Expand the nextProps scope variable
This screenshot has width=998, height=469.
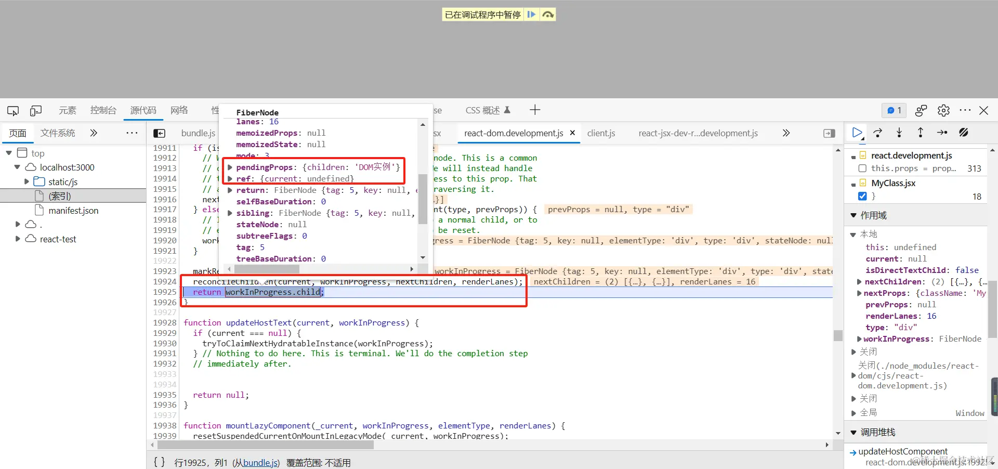(x=859, y=293)
